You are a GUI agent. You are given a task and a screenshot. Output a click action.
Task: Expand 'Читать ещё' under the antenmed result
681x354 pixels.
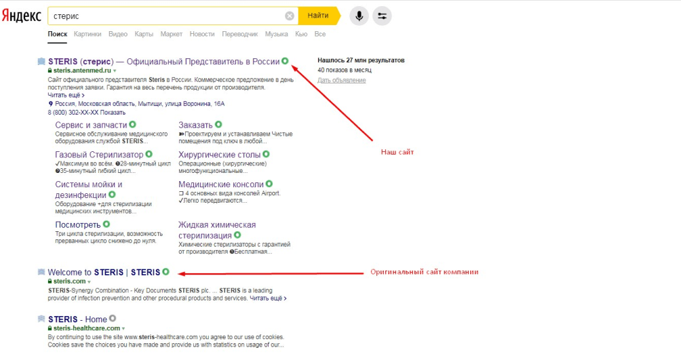pos(66,95)
